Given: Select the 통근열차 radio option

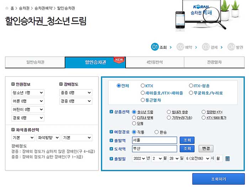Looking at the screenshot, I should (x=143, y=100).
